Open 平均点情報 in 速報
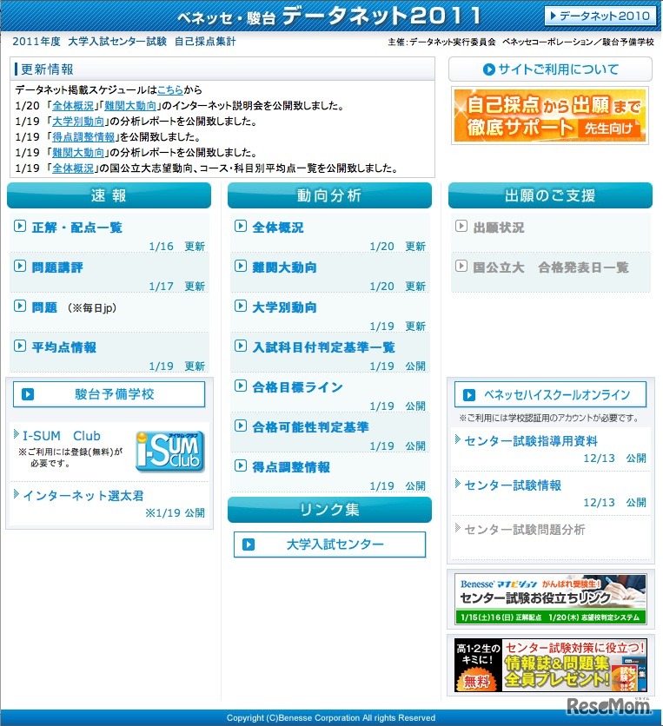 pyautogui.click(x=64, y=347)
